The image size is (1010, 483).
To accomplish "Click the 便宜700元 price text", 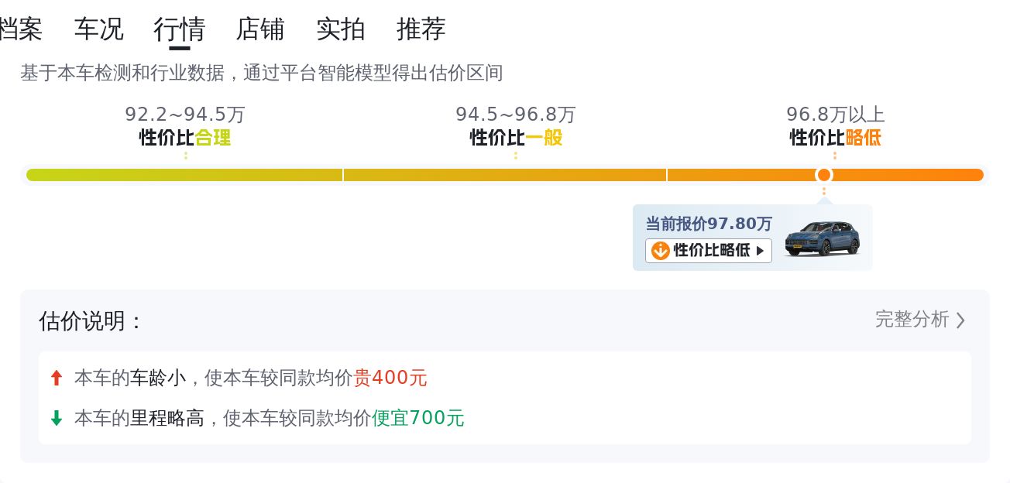I will click(418, 418).
